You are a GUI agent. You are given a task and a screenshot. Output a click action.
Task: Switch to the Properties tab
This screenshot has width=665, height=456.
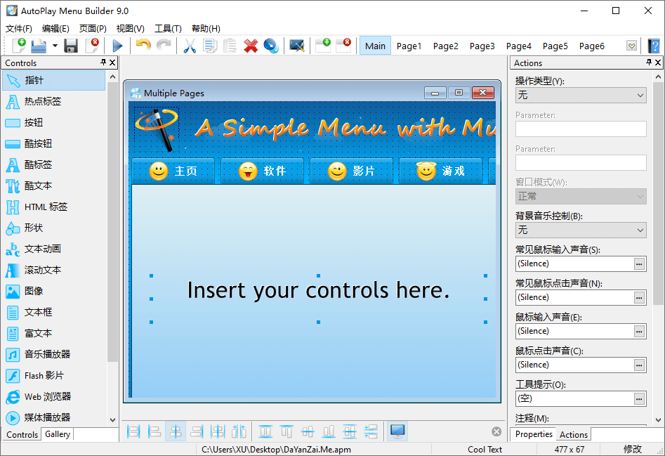pyautogui.click(x=534, y=434)
